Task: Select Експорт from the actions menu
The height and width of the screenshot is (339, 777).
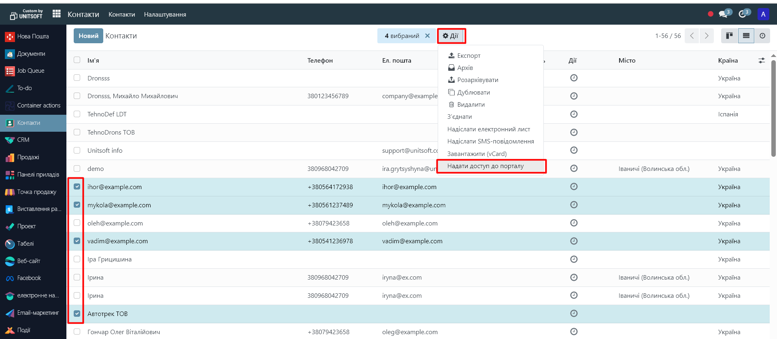Action: point(468,56)
